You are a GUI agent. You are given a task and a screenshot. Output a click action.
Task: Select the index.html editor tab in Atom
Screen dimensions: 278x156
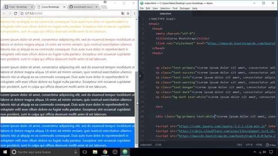(165, 13)
